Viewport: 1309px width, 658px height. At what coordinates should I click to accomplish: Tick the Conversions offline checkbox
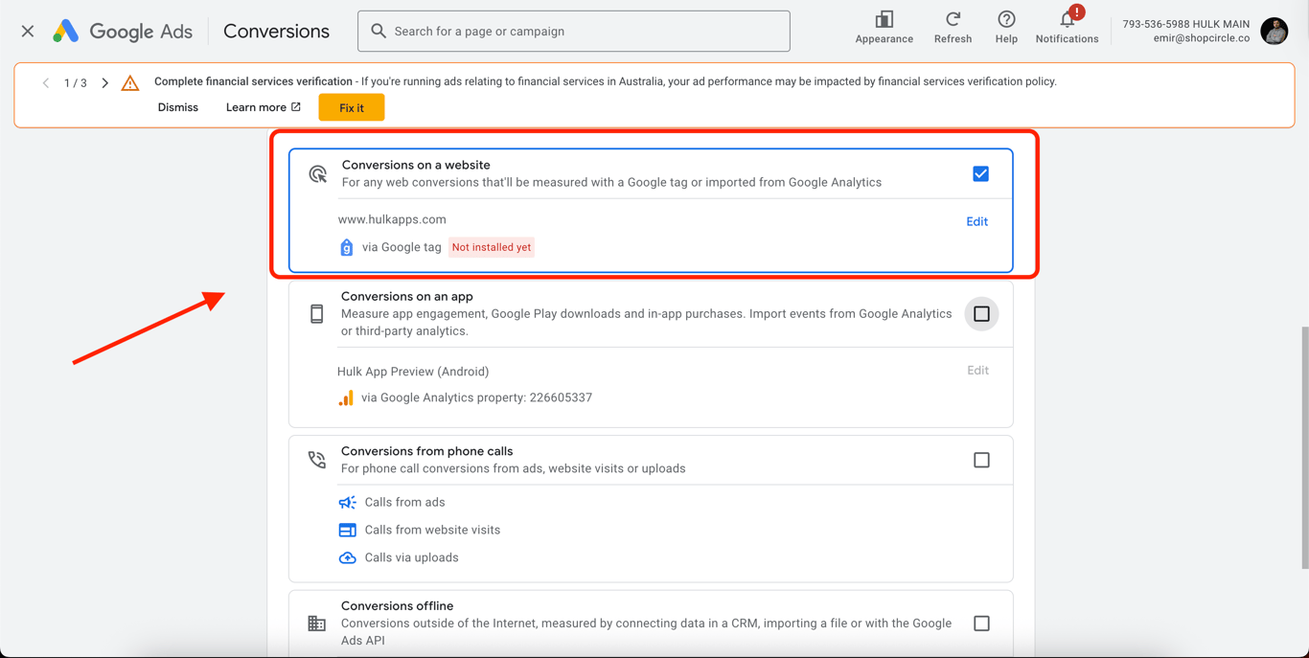tap(981, 624)
